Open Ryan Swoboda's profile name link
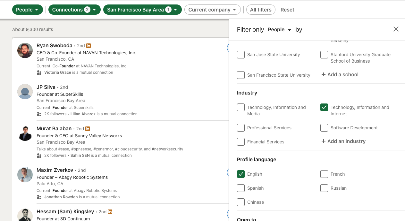This screenshot has height=221, width=405. [55, 45]
